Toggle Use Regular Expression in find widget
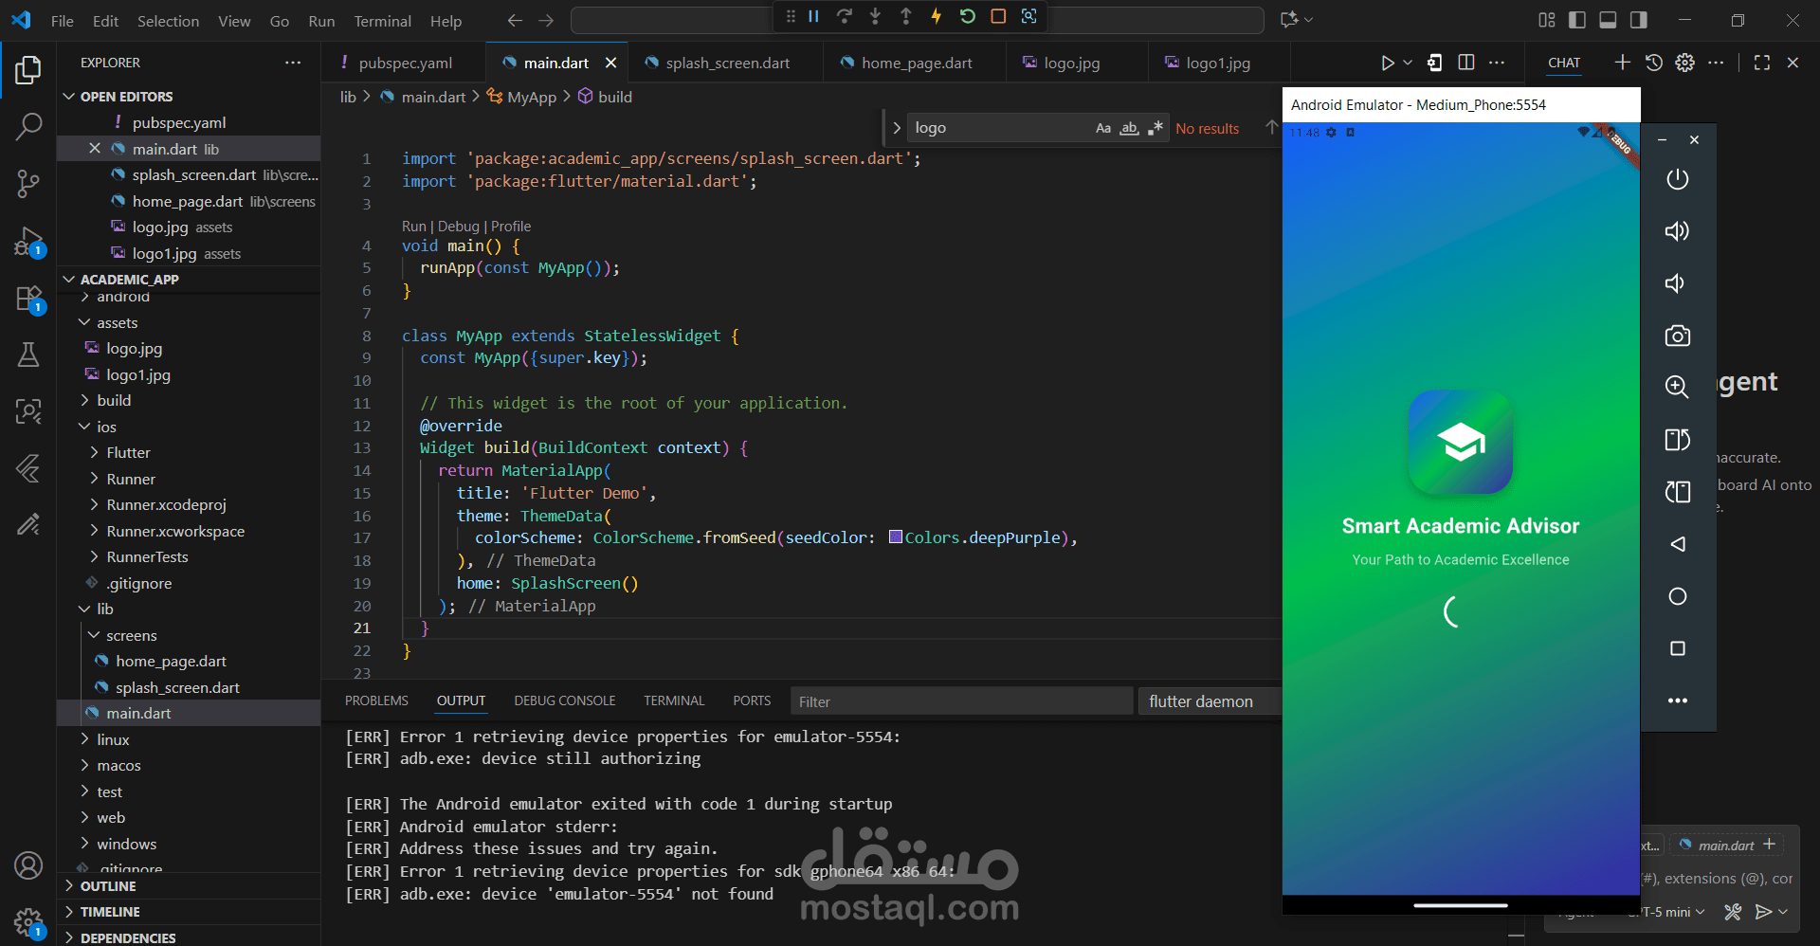The width and height of the screenshot is (1820, 946). pos(1155,128)
